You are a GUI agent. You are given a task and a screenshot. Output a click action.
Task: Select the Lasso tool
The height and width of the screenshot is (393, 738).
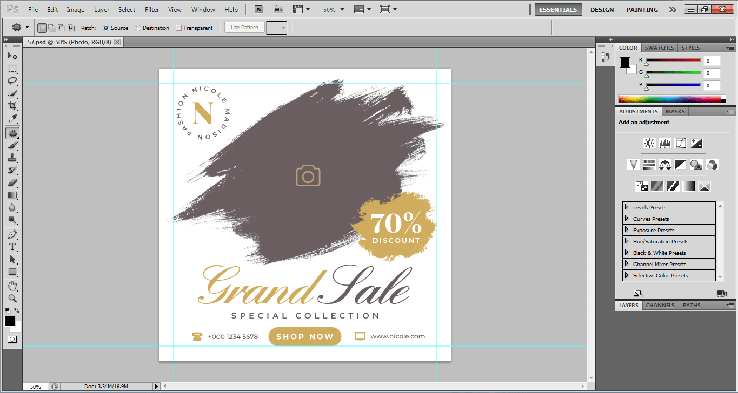point(12,81)
